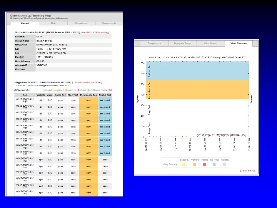This screenshot has width=277, height=208.
Task: Switch to the Documentation tab
Action: coord(109,23)
